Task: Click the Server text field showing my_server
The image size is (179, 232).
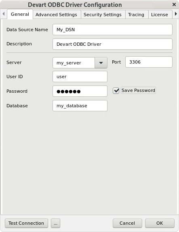Action: (74, 63)
